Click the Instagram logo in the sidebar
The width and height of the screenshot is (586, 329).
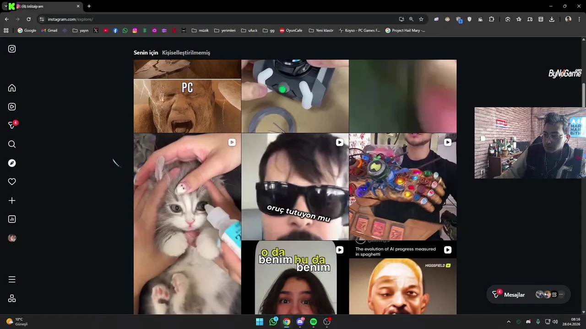(x=12, y=49)
